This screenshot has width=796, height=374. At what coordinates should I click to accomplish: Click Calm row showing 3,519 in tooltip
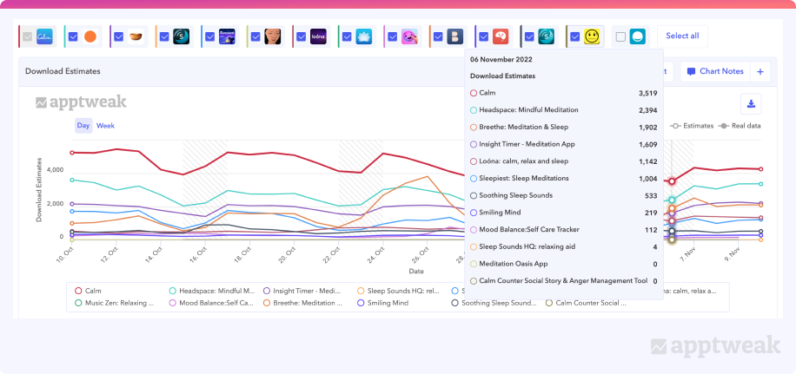coord(563,93)
